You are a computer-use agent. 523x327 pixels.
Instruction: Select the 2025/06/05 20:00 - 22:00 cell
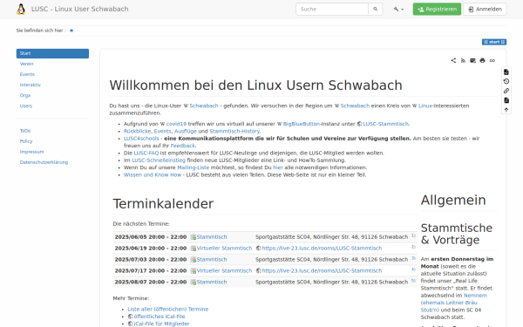[x=151, y=237]
